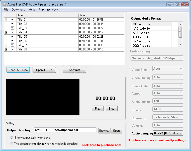Open the Channels dropdown
The image size is (191, 151).
pos(167,117)
